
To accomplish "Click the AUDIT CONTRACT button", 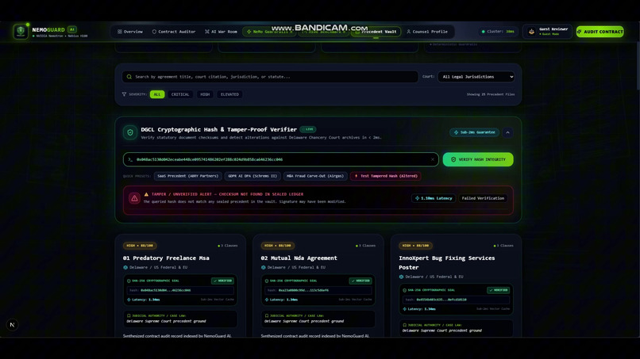I will (x=600, y=32).
